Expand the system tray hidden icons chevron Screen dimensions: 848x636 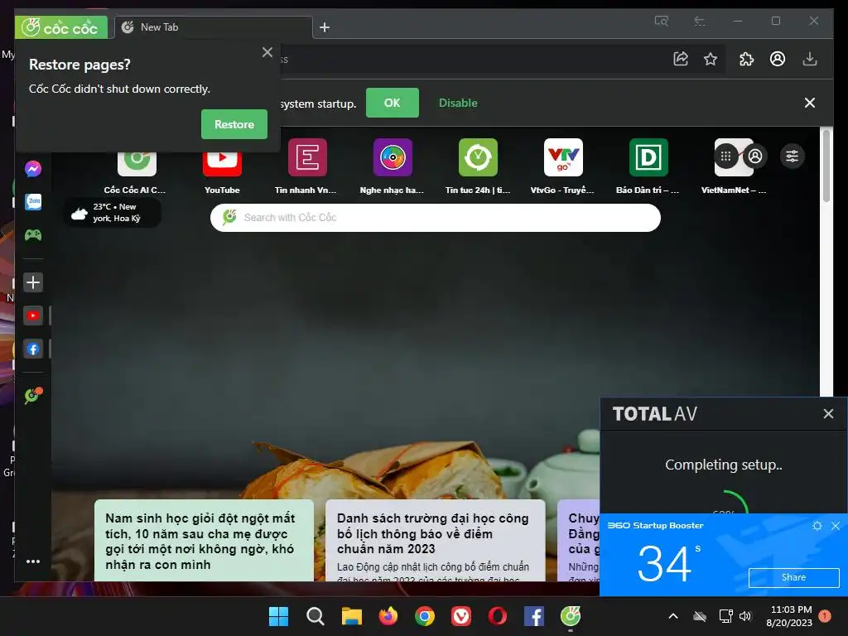pos(673,616)
